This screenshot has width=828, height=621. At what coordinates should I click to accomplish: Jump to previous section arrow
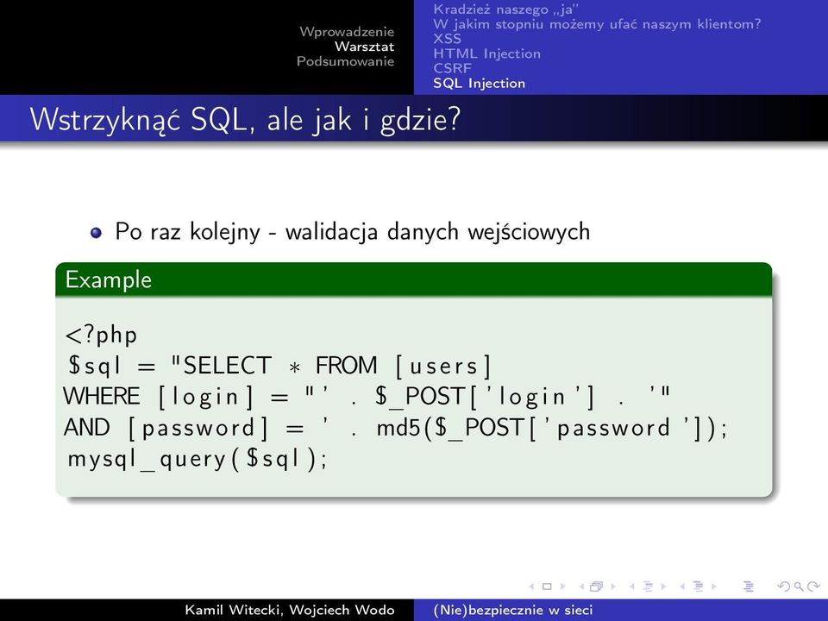tap(682, 586)
